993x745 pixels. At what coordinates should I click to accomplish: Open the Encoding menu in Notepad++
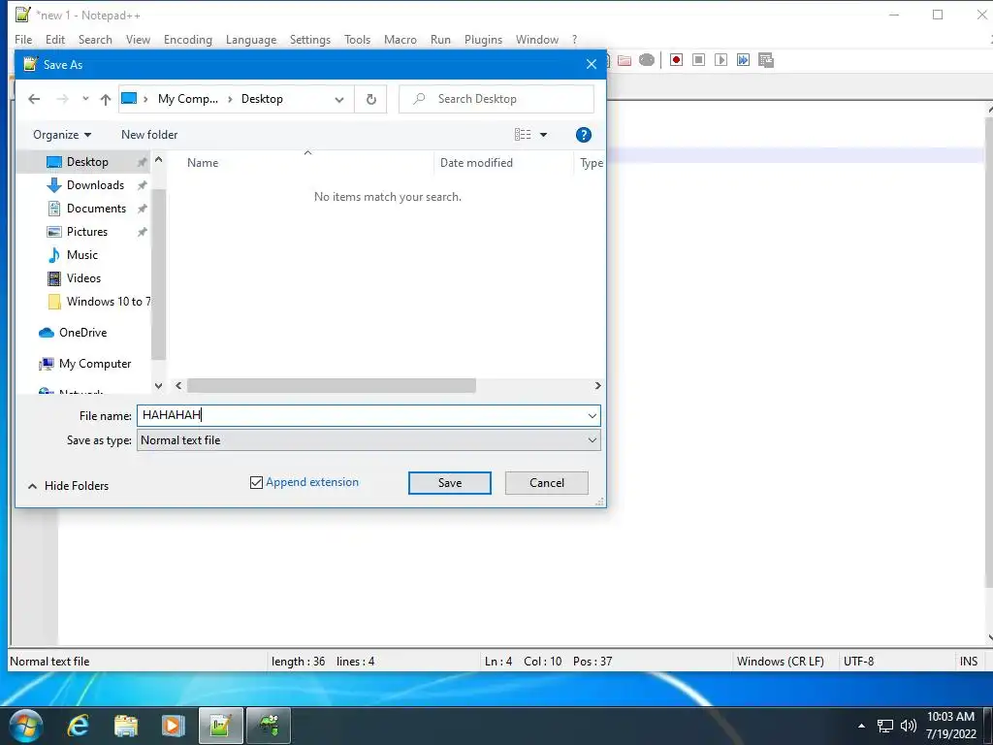(188, 39)
